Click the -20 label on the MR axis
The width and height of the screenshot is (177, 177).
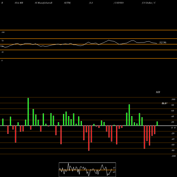(x=173, y=133)
